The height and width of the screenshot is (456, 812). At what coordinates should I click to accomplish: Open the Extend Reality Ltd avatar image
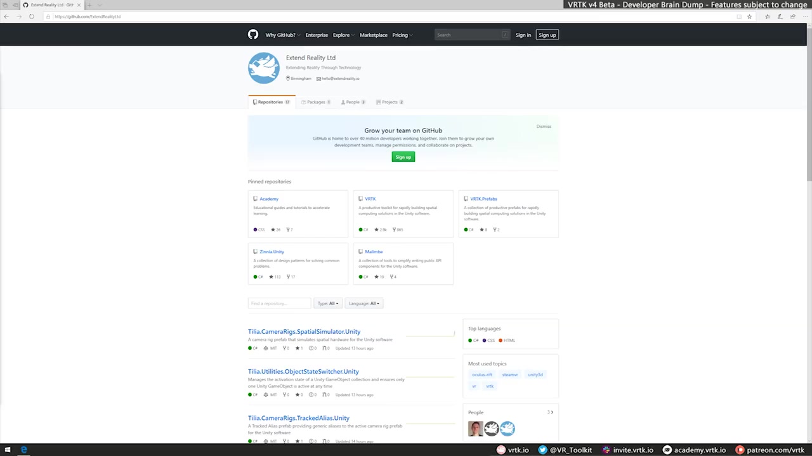(263, 67)
